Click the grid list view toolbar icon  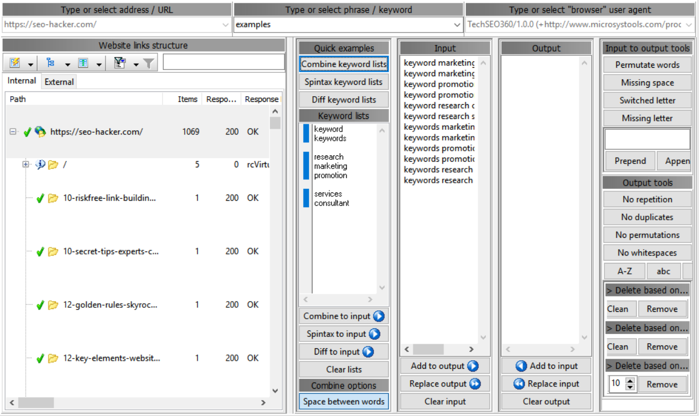[83, 63]
